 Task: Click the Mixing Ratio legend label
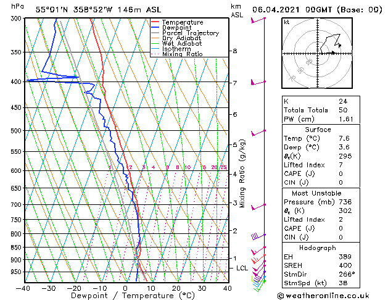point(183,54)
